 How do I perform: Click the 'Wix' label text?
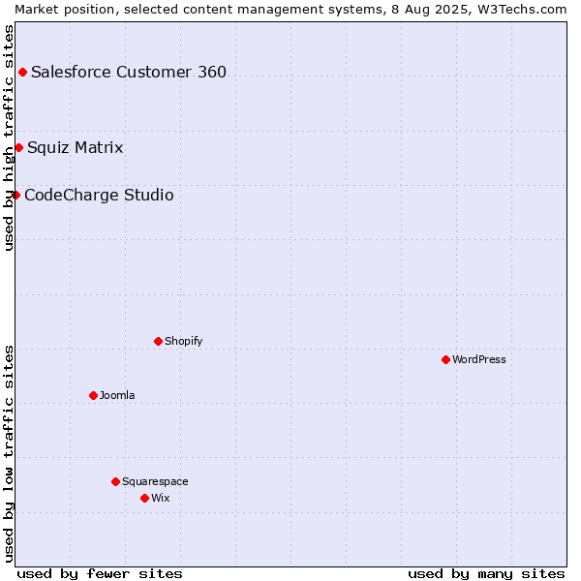tap(161, 498)
